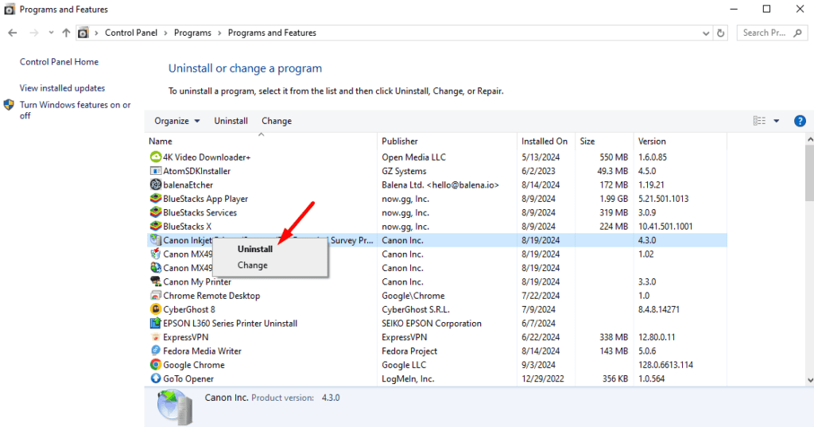This screenshot has height=427, width=814.
Task: Expand the chevron after Control Panel breadcrumb
Action: click(x=165, y=33)
